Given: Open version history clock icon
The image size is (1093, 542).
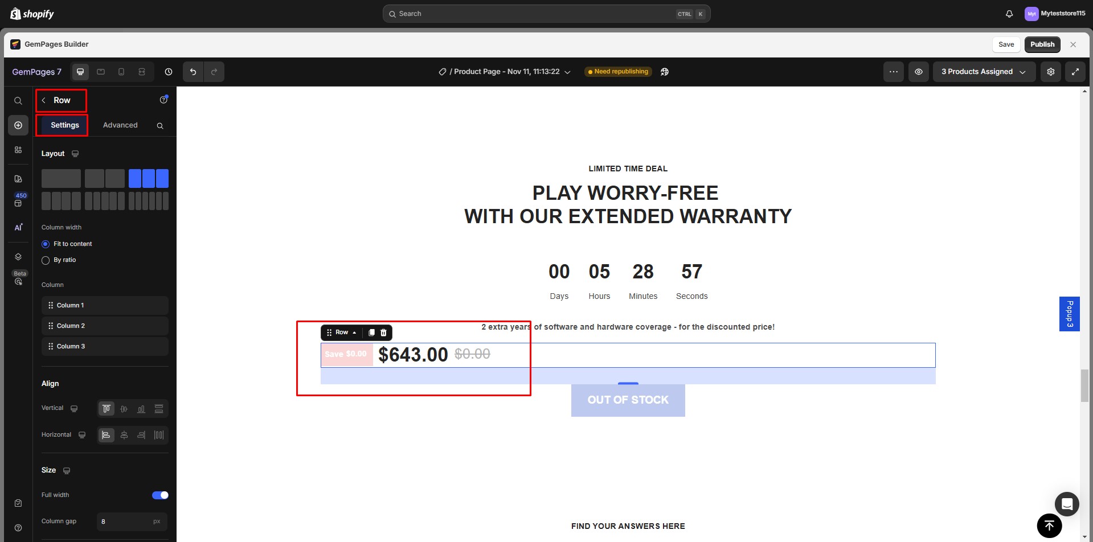Looking at the screenshot, I should (x=169, y=72).
